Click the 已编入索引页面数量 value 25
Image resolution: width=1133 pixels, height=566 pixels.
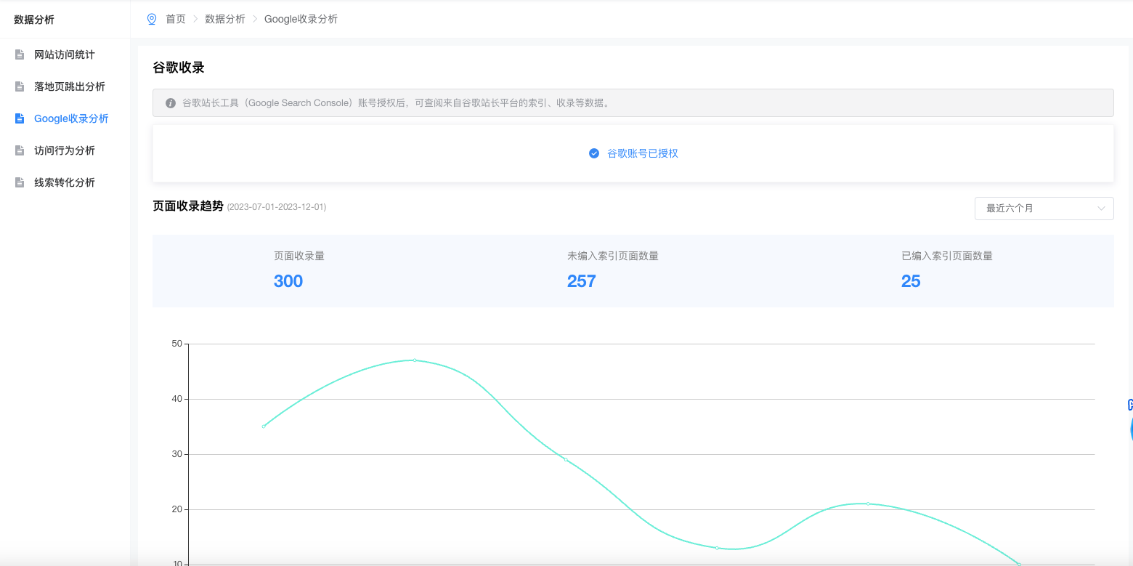coord(911,281)
